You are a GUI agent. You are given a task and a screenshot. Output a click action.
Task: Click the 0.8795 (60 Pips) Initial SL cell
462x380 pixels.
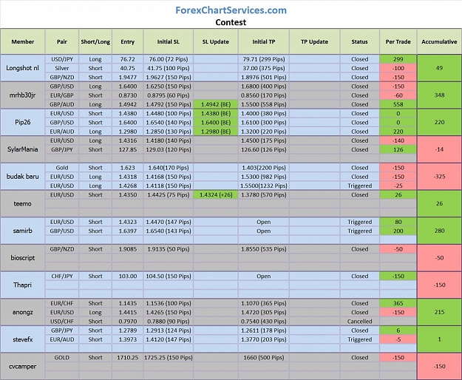click(x=169, y=95)
